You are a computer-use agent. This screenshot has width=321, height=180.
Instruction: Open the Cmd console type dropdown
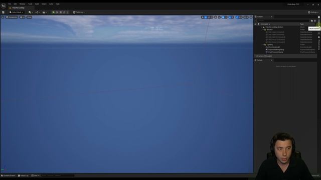coord(36,175)
